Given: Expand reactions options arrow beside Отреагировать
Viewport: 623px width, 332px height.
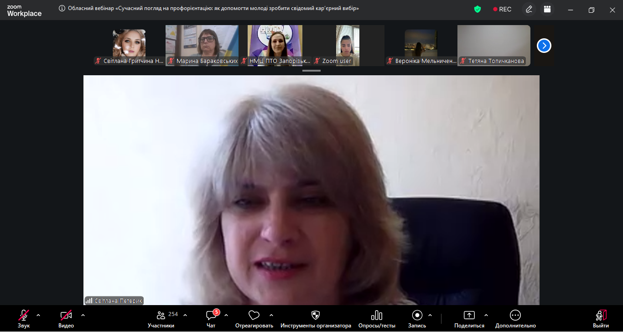Looking at the screenshot, I should click(x=271, y=315).
